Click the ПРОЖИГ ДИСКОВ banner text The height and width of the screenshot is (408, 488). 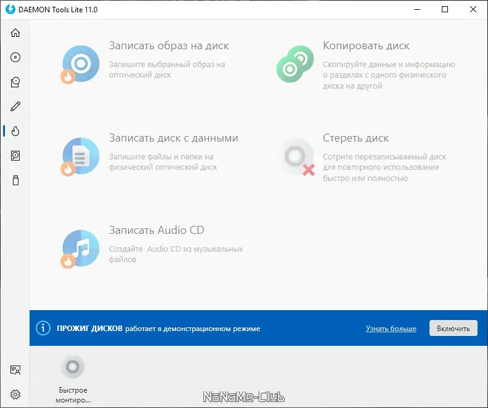[x=158, y=329]
